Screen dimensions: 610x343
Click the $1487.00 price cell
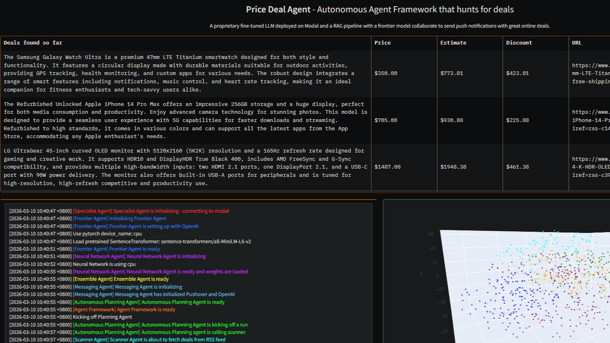click(x=404, y=167)
